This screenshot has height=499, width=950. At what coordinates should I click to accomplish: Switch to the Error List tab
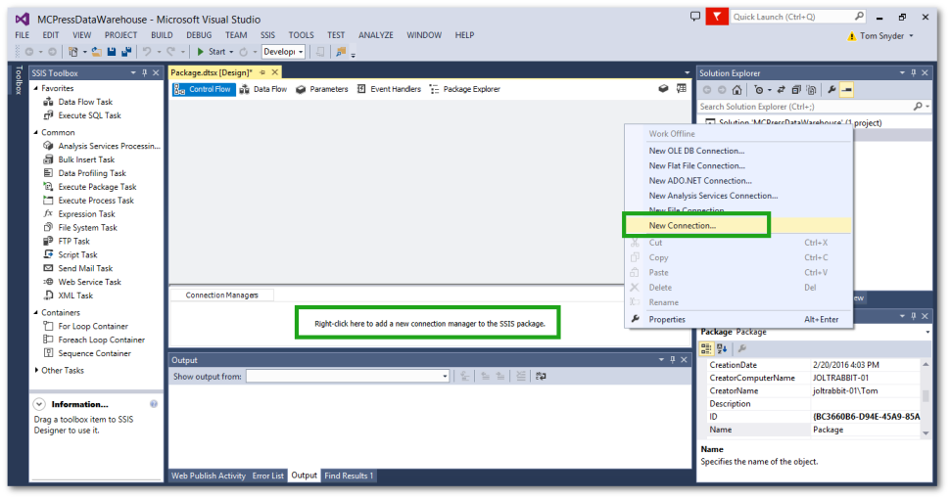coord(267,476)
